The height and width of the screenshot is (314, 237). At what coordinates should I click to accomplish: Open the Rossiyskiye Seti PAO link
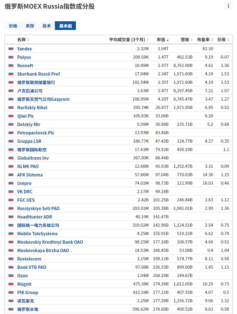point(38,208)
